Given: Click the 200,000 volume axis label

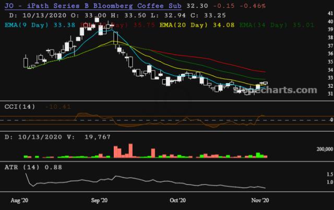Looking at the screenshot, I should 325,149.
